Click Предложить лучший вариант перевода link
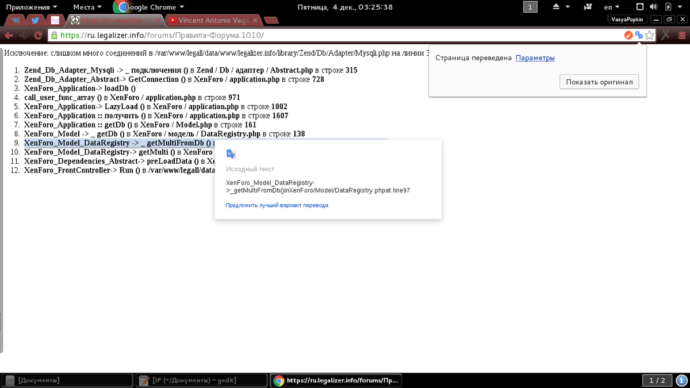690x388 pixels. pyautogui.click(x=277, y=205)
